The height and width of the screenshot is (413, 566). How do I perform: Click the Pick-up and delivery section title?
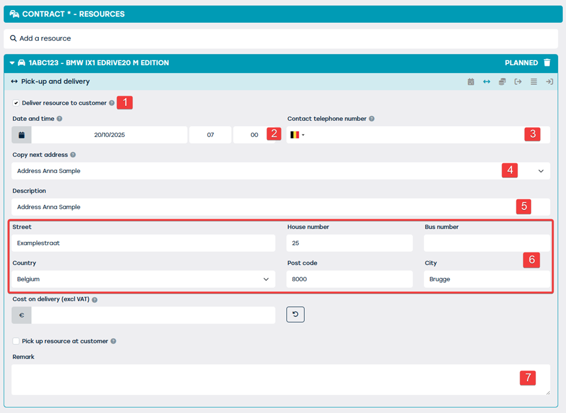click(55, 81)
